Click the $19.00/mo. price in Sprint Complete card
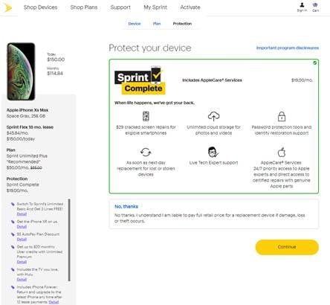The width and height of the screenshot is (330, 305). pos(302,80)
